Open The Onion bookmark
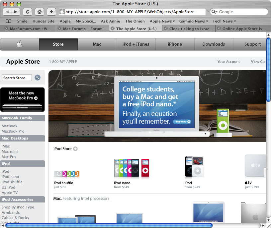Screen dimensions: 271x228 click(x=135, y=21)
